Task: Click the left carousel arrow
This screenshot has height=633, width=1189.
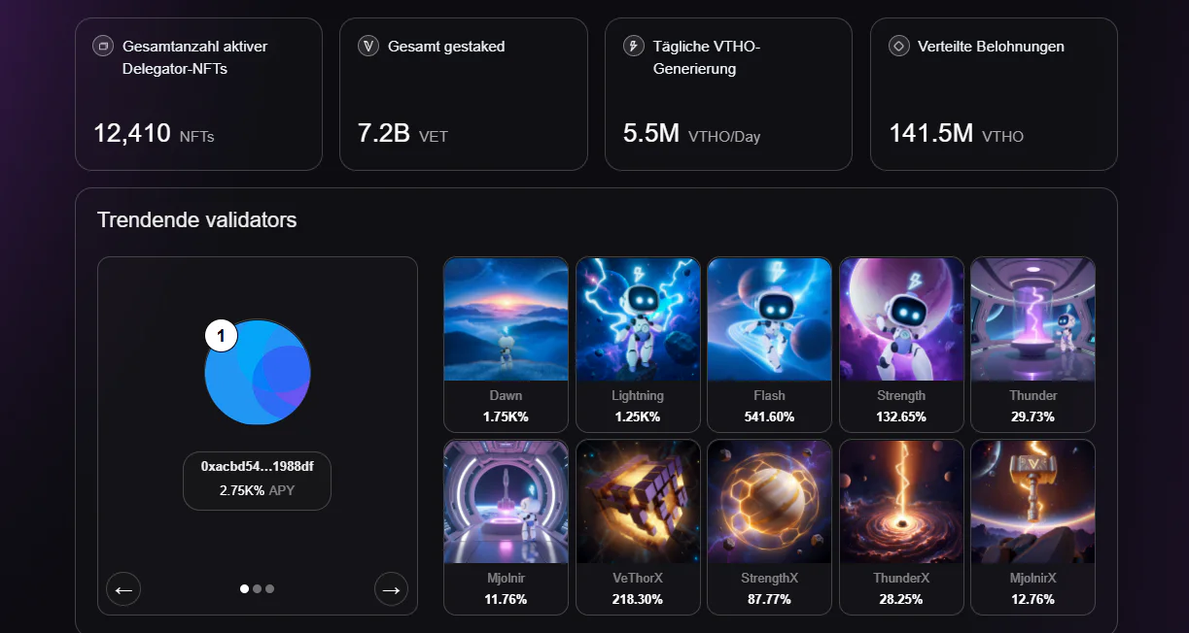Action: [x=123, y=589]
